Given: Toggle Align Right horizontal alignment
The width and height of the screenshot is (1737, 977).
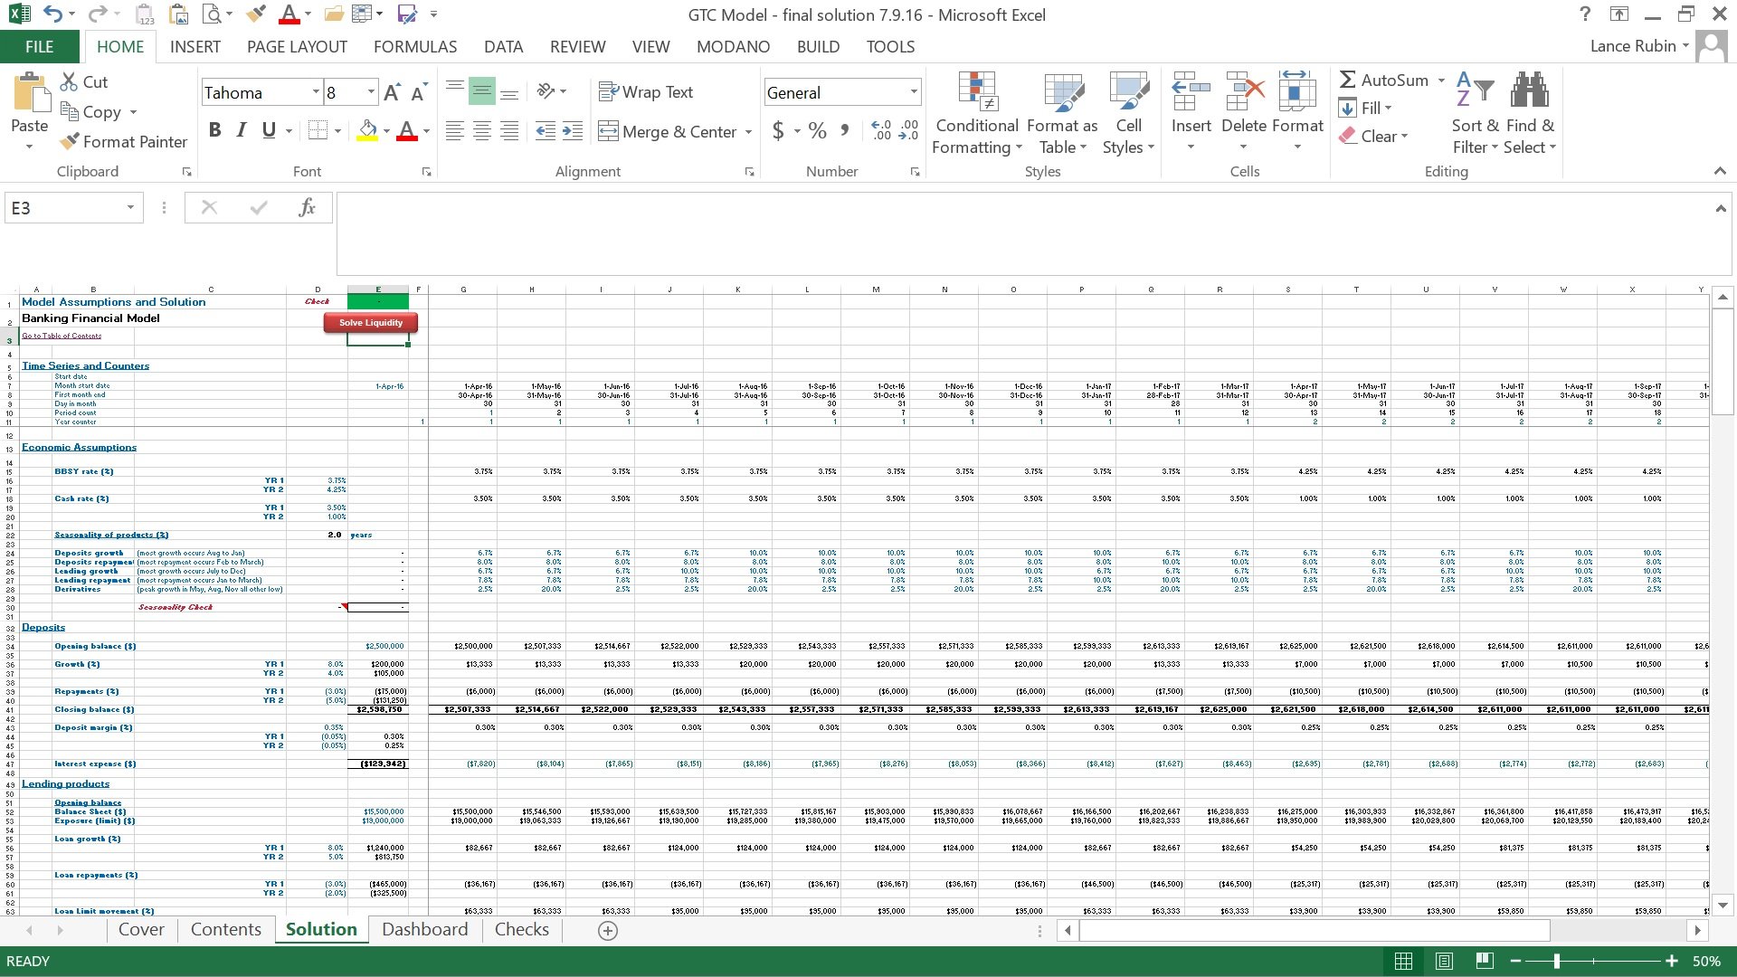Looking at the screenshot, I should click(x=509, y=131).
